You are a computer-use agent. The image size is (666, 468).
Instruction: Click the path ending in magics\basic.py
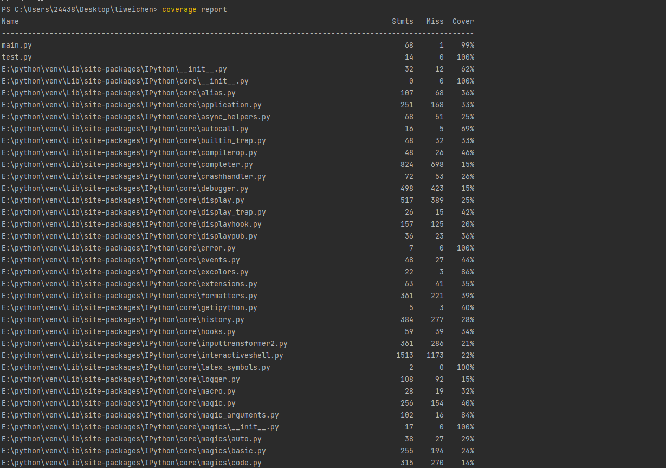(x=134, y=451)
